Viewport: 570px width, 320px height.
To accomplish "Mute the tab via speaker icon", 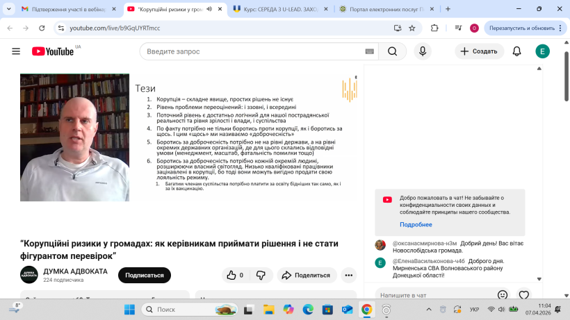I will (x=209, y=9).
